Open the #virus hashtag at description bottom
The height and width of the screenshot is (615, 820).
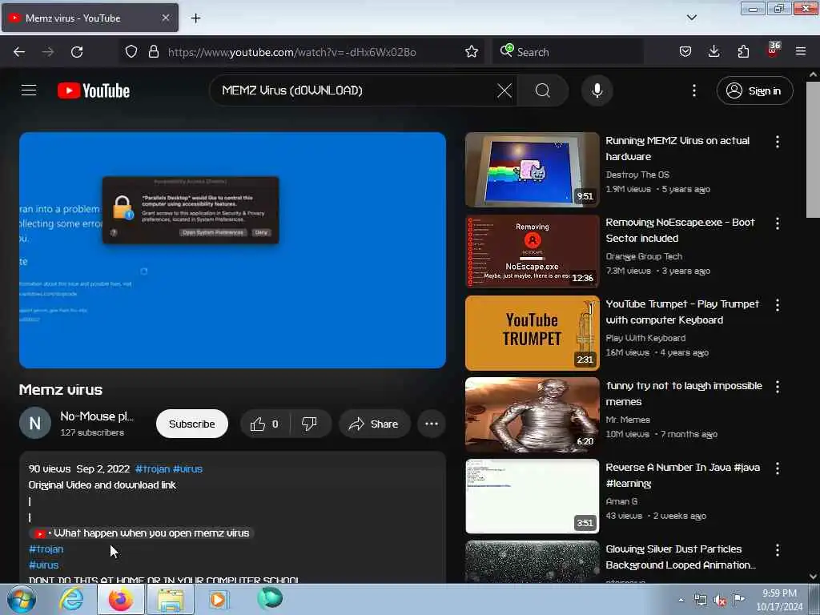click(x=43, y=565)
